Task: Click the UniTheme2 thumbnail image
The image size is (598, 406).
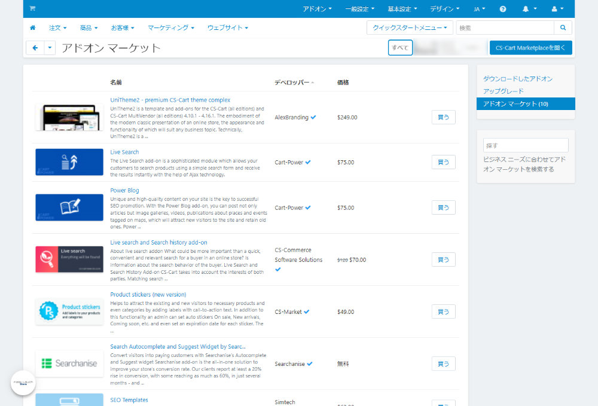Action: [69, 117]
